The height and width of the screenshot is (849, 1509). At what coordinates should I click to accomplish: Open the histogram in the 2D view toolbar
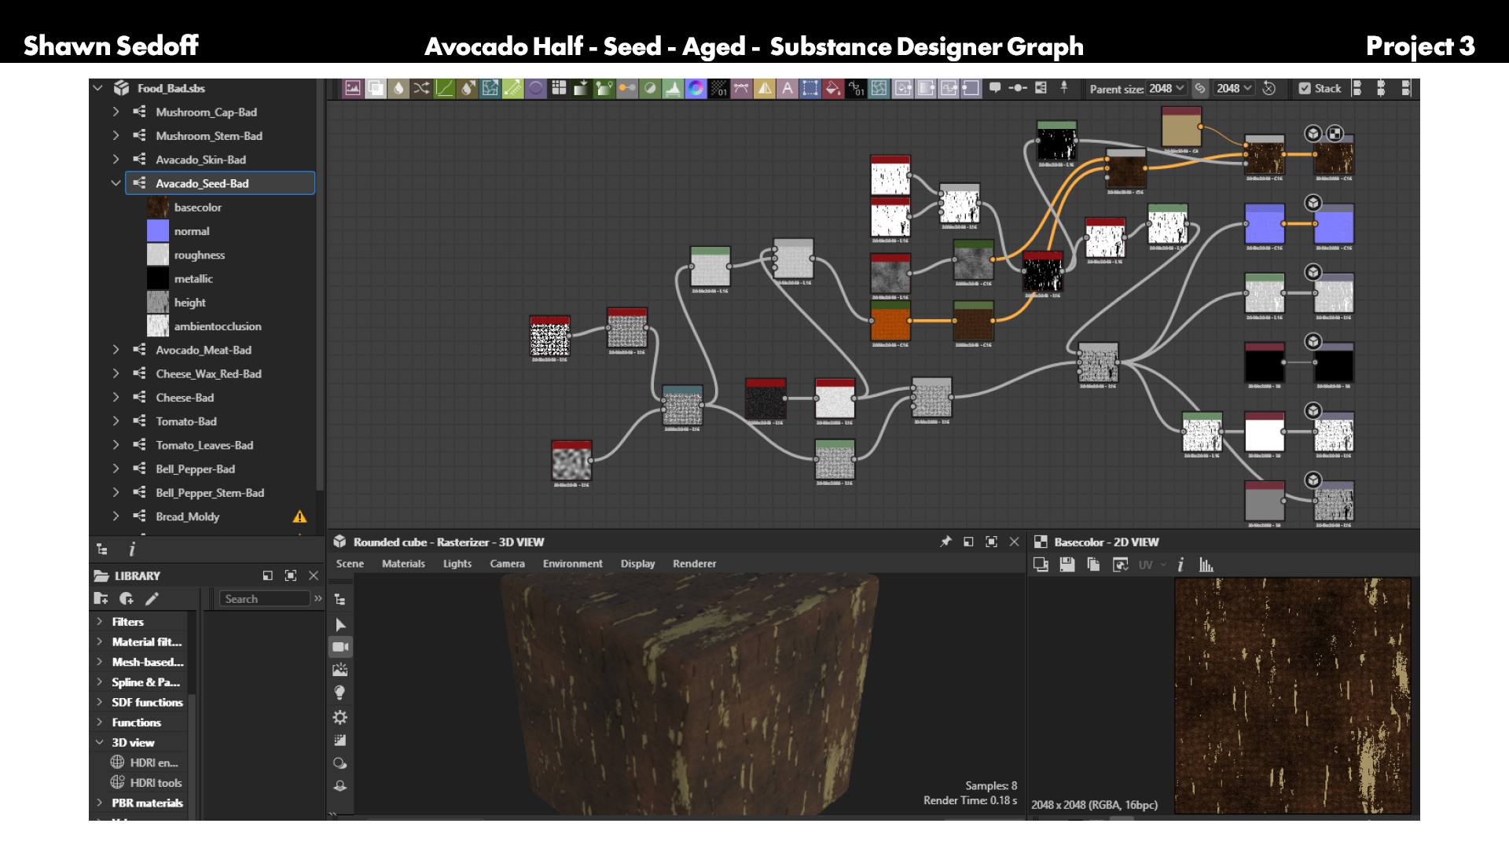pyautogui.click(x=1206, y=564)
